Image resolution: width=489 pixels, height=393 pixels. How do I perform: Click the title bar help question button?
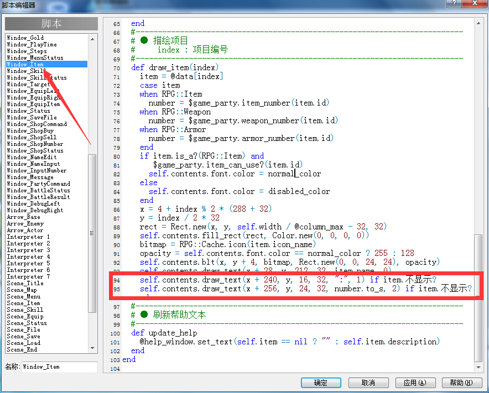tap(454, 3)
